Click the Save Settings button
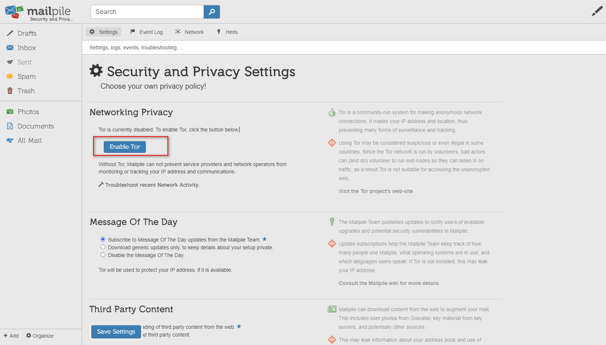The height and width of the screenshot is (345, 606). pos(116,332)
